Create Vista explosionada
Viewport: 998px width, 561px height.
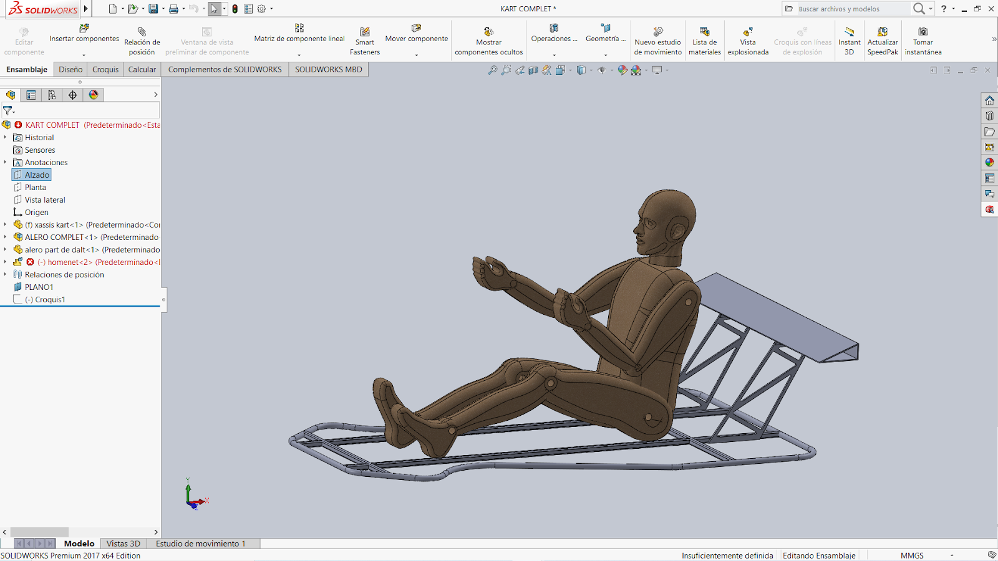pos(747,32)
